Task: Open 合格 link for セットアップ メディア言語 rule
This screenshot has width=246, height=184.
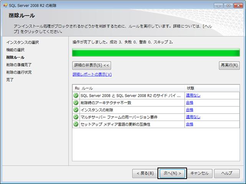Action: click(190, 124)
